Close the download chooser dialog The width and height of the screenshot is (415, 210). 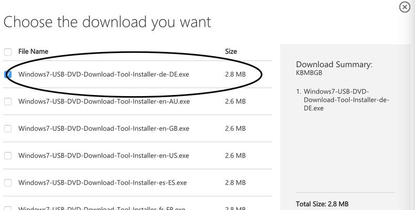pos(404,7)
